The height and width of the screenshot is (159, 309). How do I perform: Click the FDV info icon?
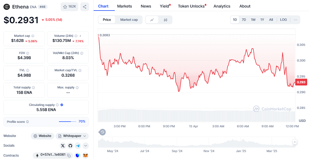point(28,53)
